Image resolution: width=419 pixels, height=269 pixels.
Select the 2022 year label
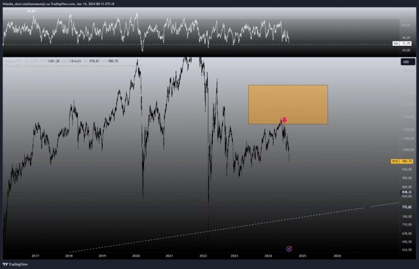pyautogui.click(x=203, y=256)
